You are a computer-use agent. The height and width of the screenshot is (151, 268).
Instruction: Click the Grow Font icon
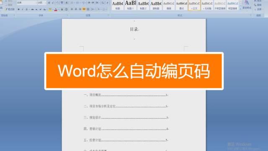click(49, 3)
